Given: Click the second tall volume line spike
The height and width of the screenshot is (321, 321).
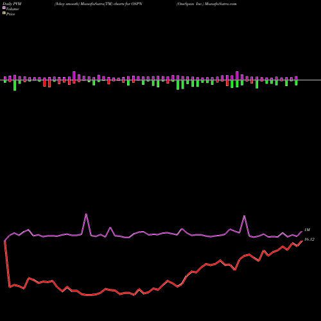Looking at the screenshot, I should (245, 216).
